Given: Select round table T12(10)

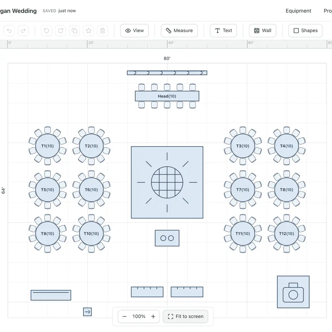Looking at the screenshot, I should tap(287, 233).
